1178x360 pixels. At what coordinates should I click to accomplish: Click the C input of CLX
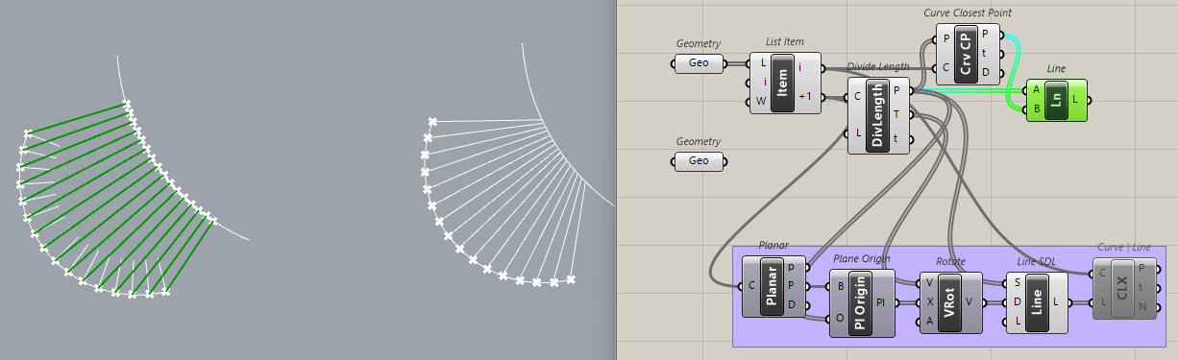pyautogui.click(x=1103, y=274)
